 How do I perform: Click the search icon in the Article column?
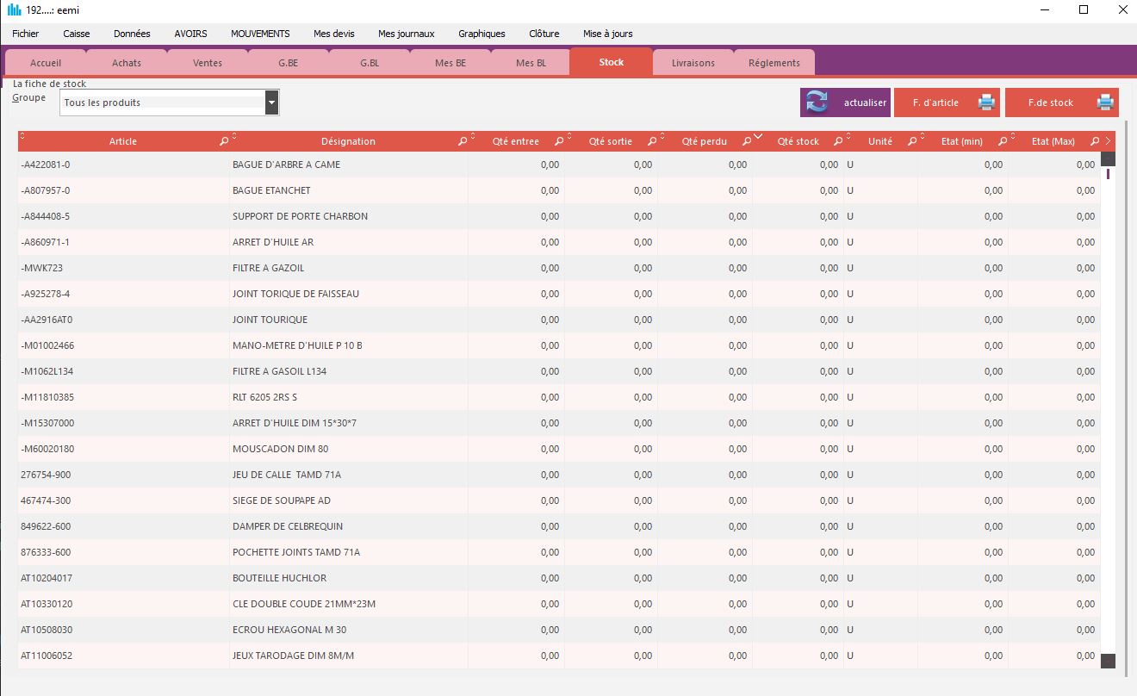click(x=224, y=140)
